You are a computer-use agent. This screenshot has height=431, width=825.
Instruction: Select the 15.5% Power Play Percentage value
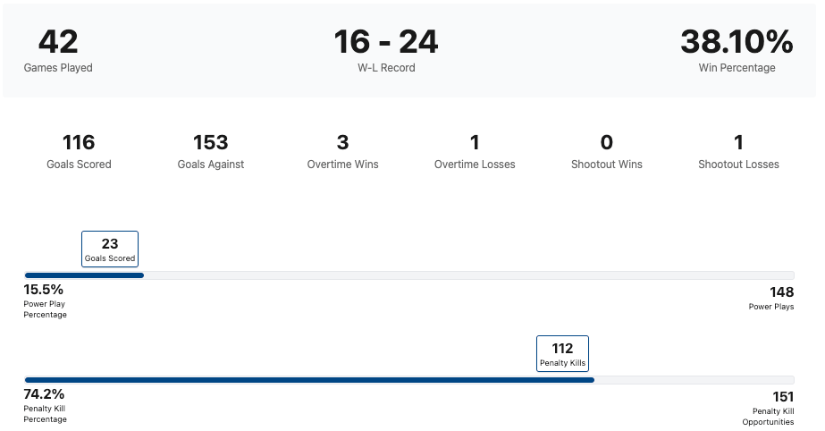pyautogui.click(x=44, y=290)
